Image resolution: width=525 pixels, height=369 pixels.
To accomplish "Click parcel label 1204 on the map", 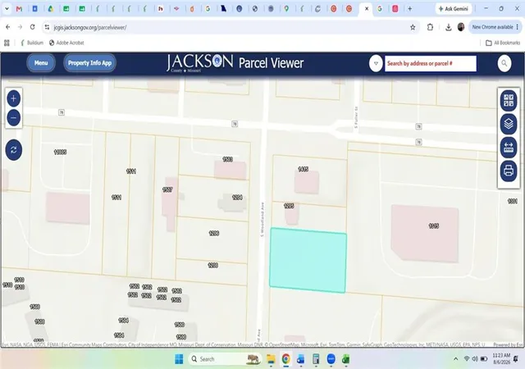I will 237,198.
